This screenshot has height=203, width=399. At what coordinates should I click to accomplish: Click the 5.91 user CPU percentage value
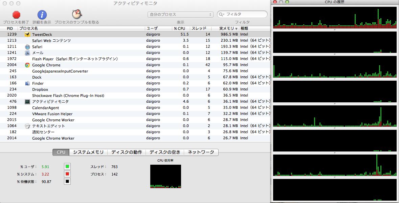click(x=45, y=167)
